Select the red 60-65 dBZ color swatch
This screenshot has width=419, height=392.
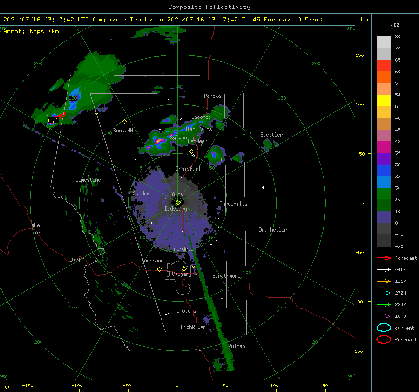click(384, 66)
